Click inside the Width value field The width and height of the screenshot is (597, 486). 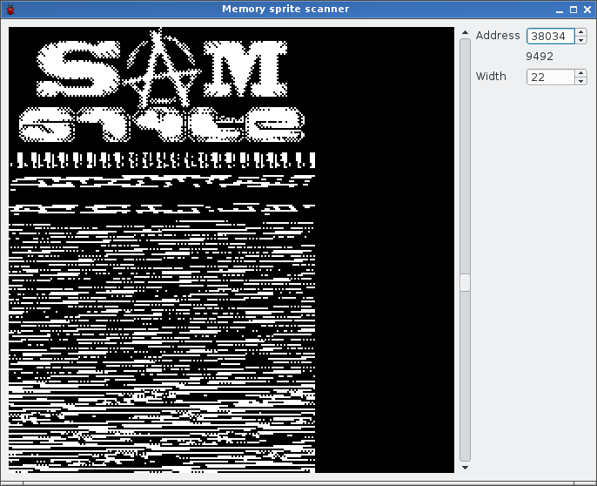[x=550, y=77]
